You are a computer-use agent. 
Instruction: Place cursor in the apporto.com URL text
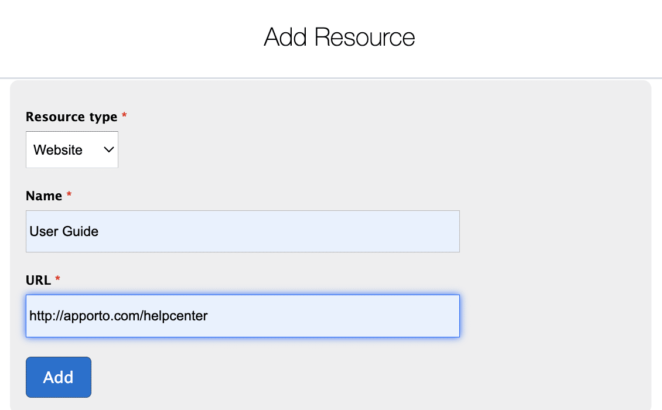tap(103, 316)
